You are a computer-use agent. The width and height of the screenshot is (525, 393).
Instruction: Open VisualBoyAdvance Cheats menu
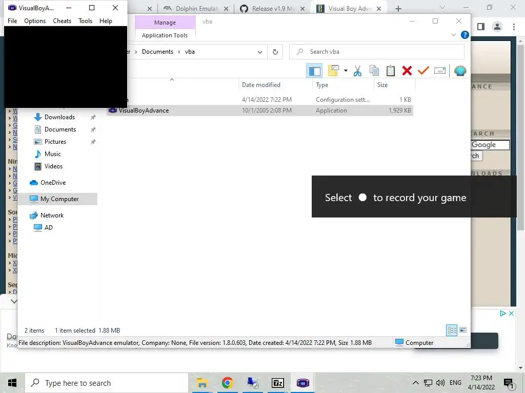62,20
